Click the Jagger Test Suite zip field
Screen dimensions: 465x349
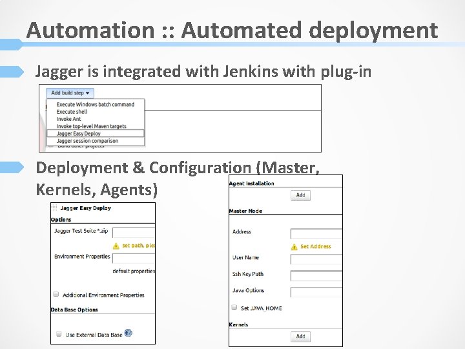[134, 233]
